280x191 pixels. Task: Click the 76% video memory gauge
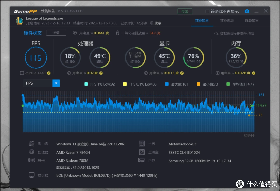(194, 58)
